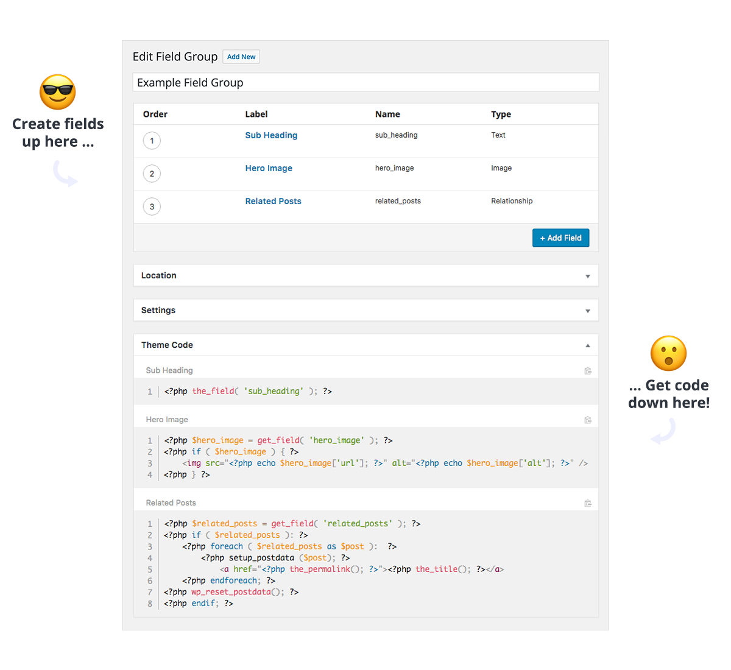Click the Add New button
This screenshot has height=670, width=731.
241,57
